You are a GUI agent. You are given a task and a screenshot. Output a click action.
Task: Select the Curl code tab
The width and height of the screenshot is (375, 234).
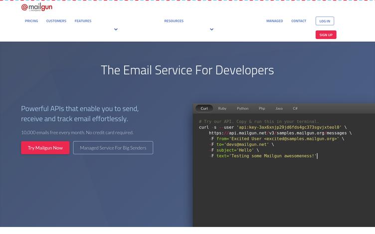coord(204,109)
